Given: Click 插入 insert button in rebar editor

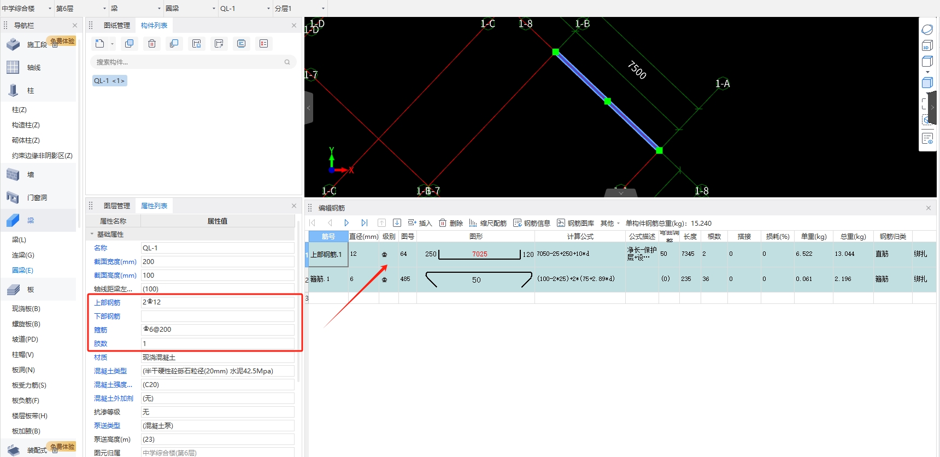Looking at the screenshot, I should tap(420, 223).
